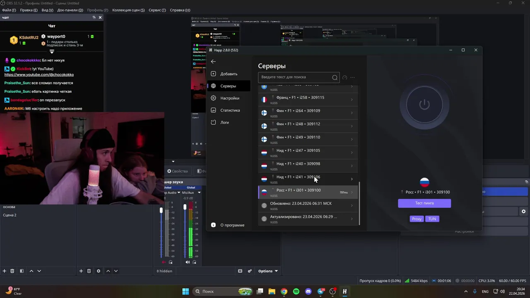The width and height of the screenshot is (530, 298).
Task: Click the Свойства button in OBS
Action: (x=178, y=171)
